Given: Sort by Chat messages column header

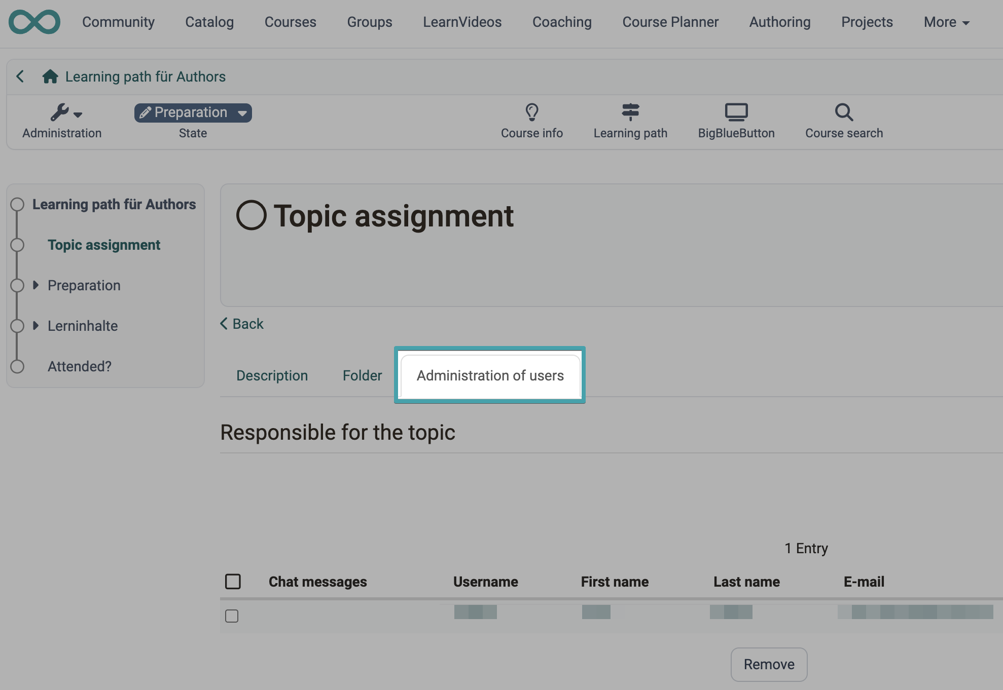Looking at the screenshot, I should pyautogui.click(x=318, y=582).
